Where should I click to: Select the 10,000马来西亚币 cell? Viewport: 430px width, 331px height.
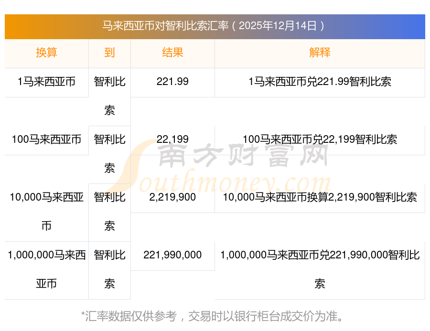coord(46,211)
